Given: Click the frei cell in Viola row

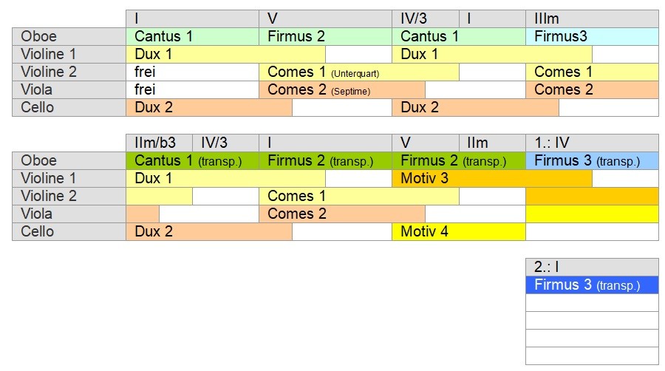Looking at the screenshot, I should (x=192, y=89).
